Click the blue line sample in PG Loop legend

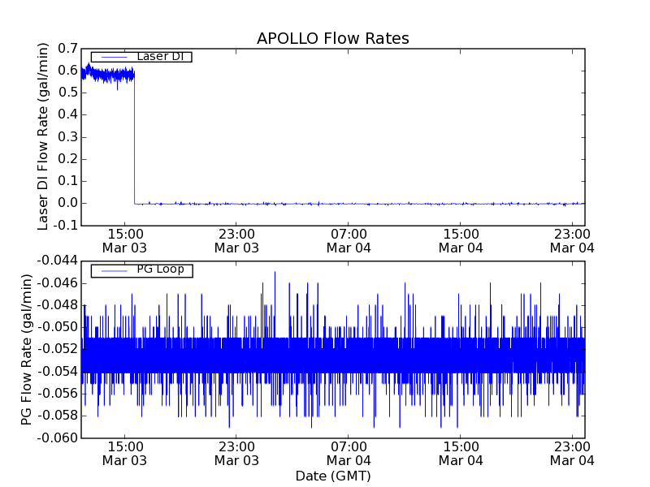coord(114,271)
